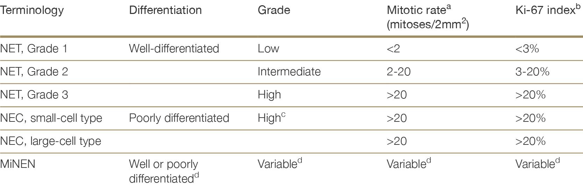Select the "NET, Grade 2" row label
This screenshot has height=186, width=583.
pyautogui.click(x=34, y=72)
